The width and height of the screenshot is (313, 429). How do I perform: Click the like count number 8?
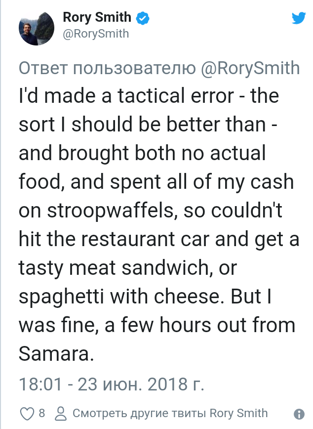(42, 413)
